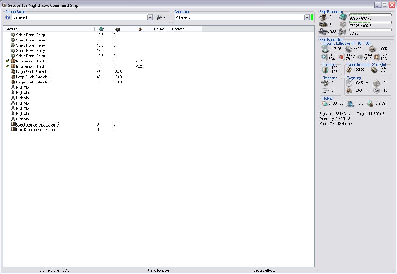This screenshot has width=397, height=274.
Task: Click the shield hitpoints icon beside 17435
Action: (325, 49)
